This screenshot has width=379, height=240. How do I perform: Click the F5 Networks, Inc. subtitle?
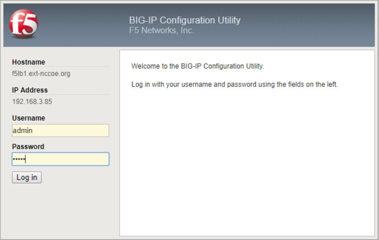[x=161, y=31]
